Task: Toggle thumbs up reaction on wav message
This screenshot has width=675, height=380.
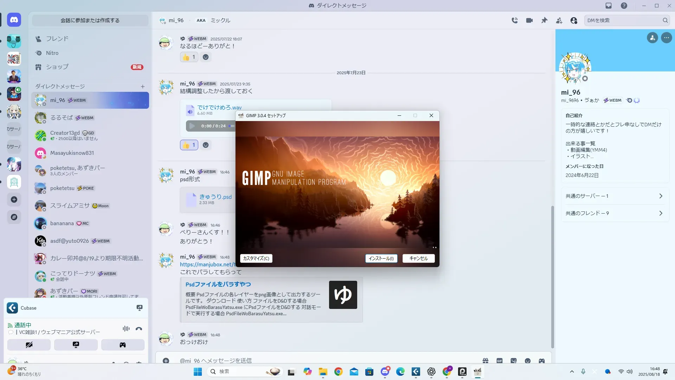Action: point(189,145)
